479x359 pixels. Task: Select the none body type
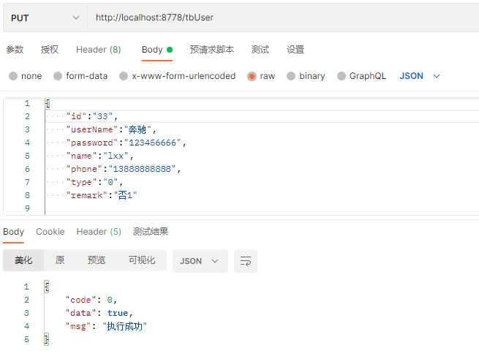coord(13,76)
